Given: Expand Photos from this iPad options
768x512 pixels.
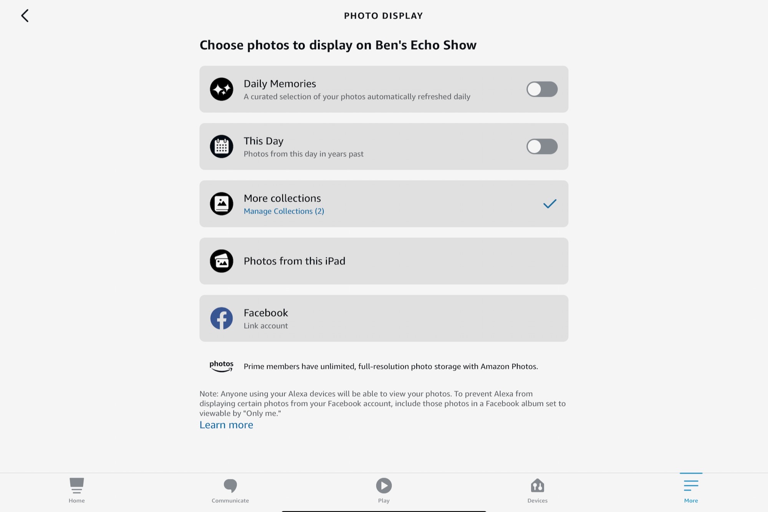Looking at the screenshot, I should point(384,260).
